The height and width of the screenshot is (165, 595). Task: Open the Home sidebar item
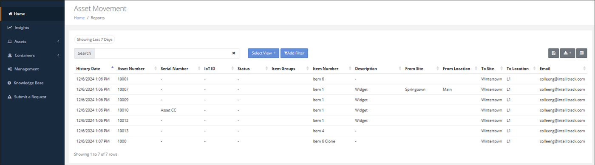point(32,14)
